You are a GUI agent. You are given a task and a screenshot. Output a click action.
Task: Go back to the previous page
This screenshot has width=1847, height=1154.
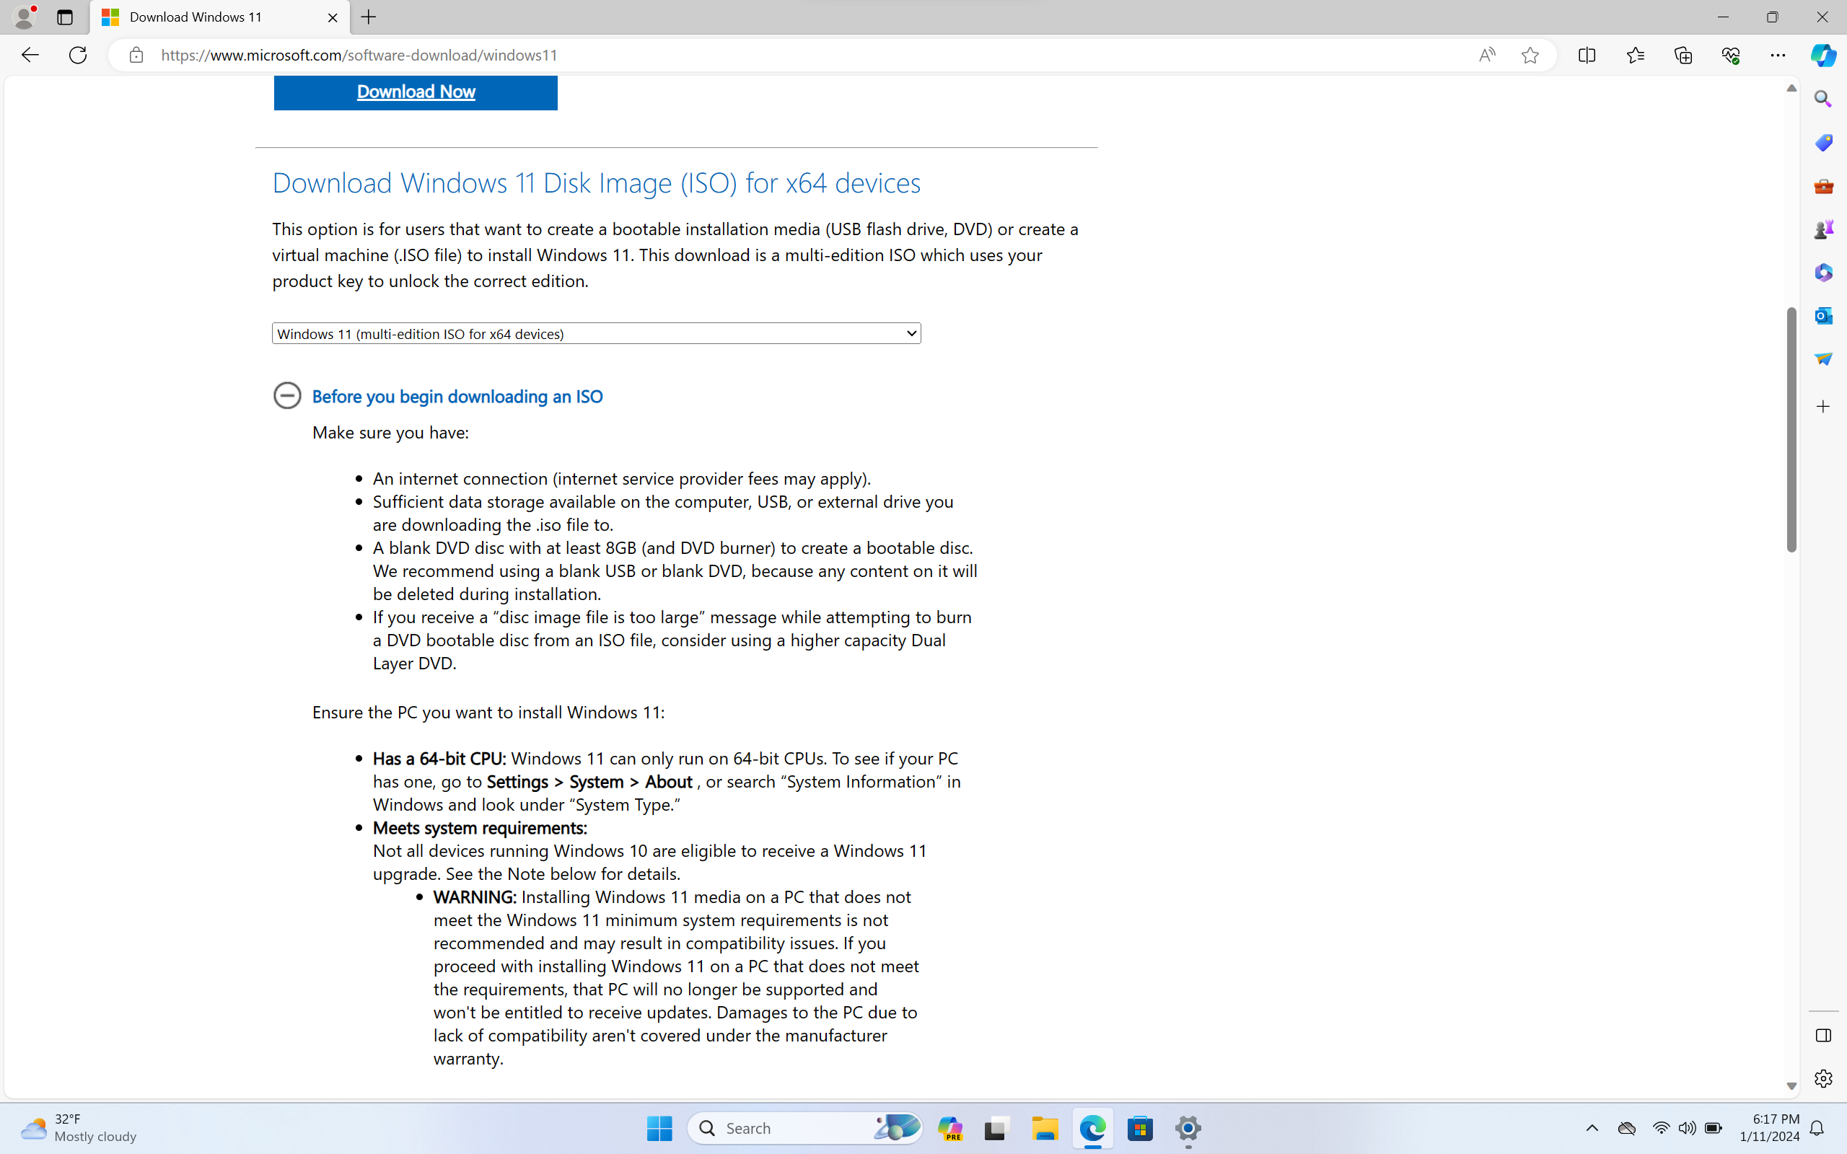30,55
